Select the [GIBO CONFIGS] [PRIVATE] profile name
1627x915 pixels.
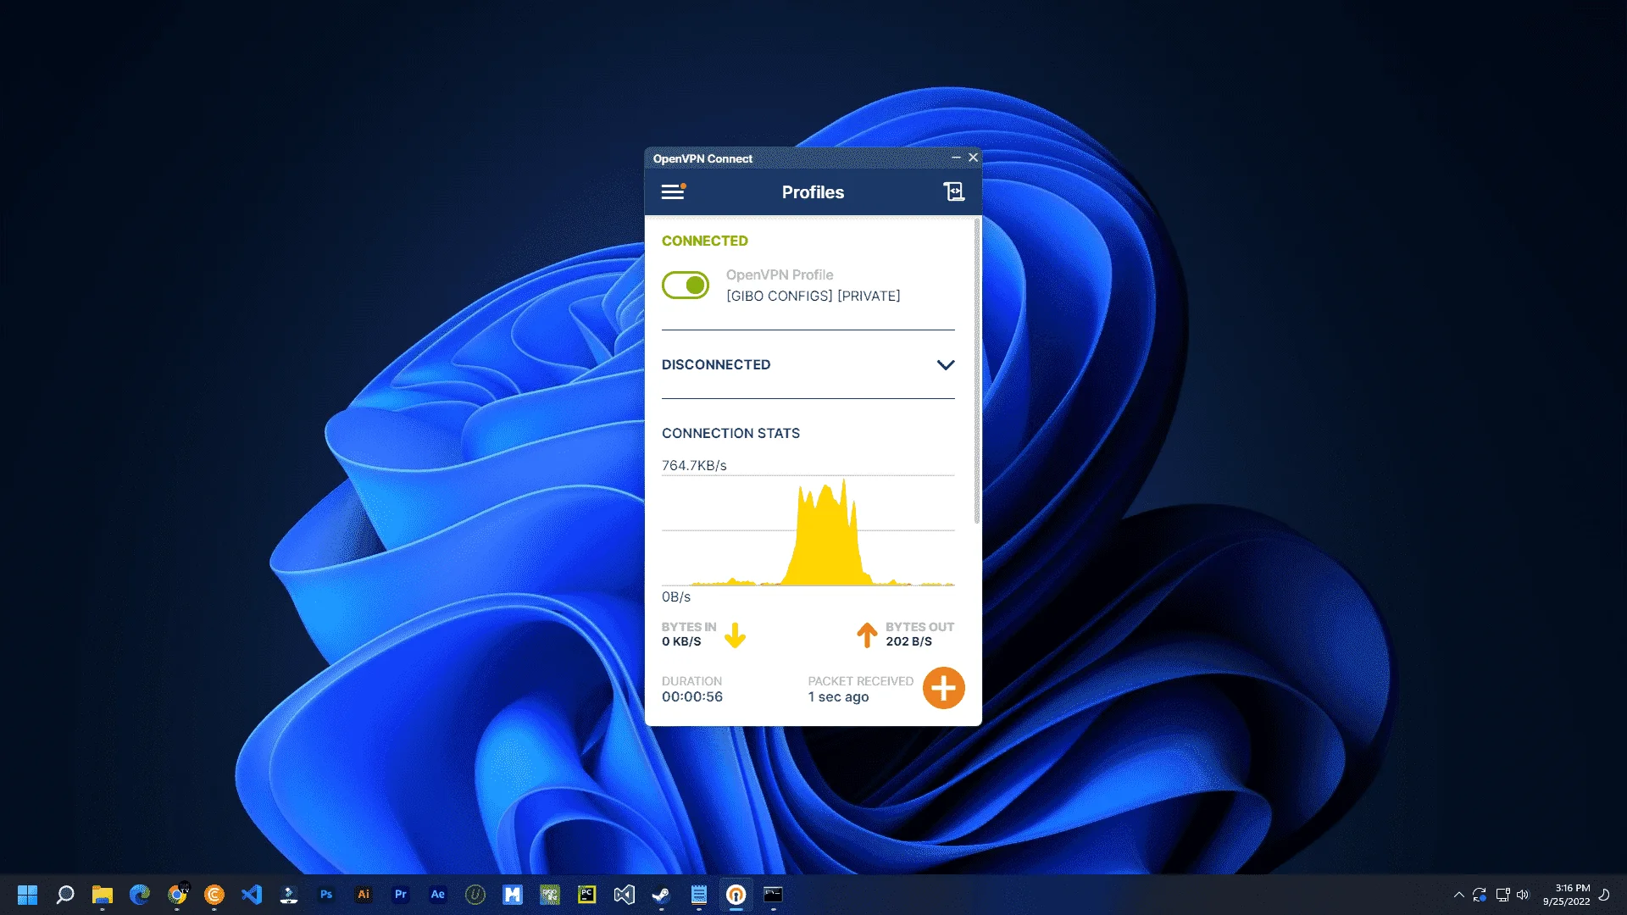[813, 296]
